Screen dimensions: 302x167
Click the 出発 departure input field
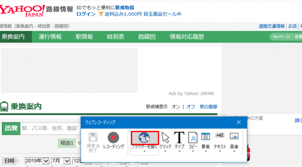click(x=50, y=128)
